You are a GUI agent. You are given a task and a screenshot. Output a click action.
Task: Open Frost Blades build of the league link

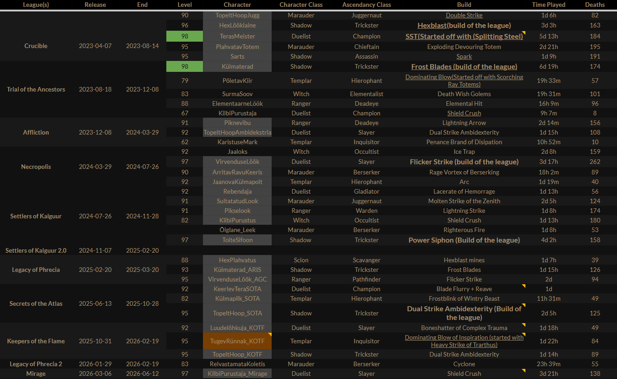pyautogui.click(x=464, y=66)
